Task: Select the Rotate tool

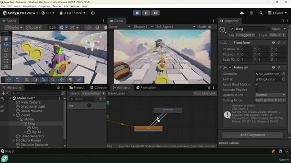Action: [6, 50]
